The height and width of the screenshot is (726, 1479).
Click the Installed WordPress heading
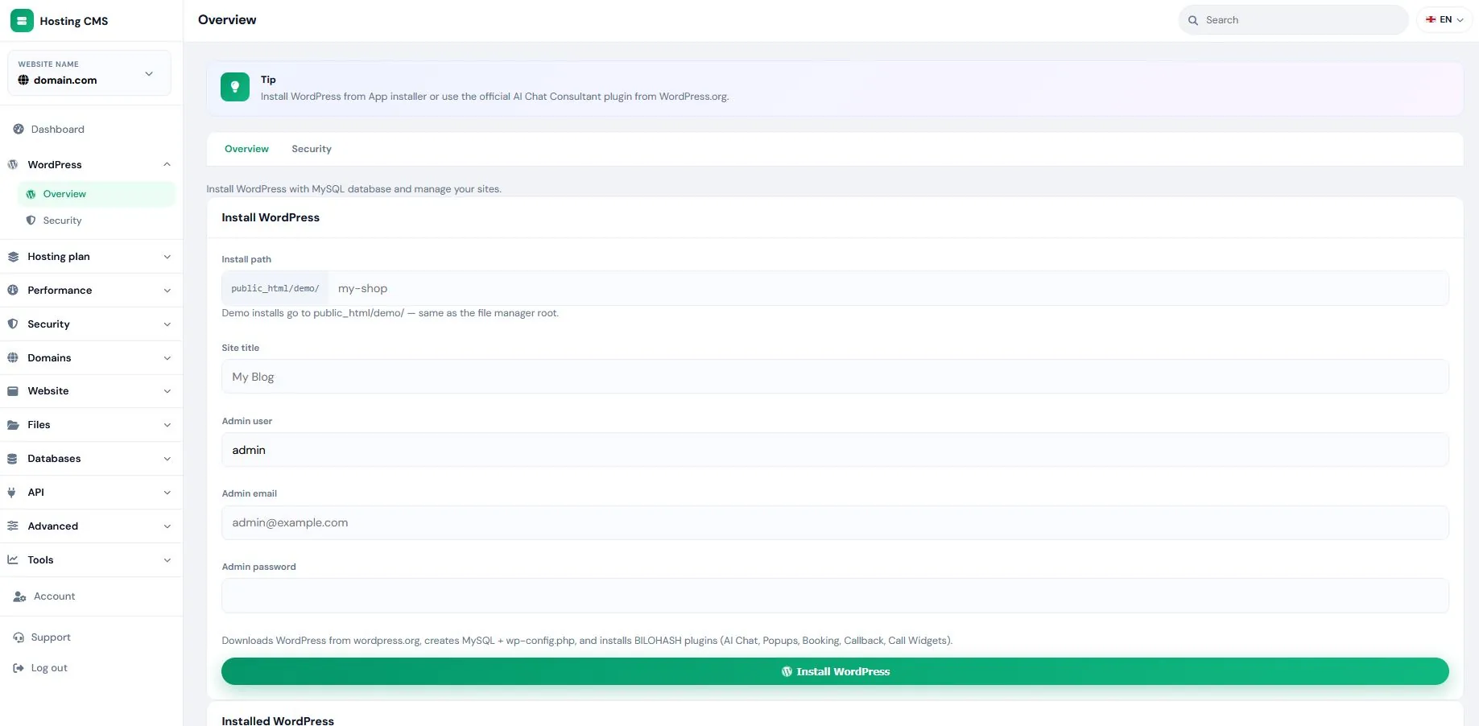(x=278, y=720)
